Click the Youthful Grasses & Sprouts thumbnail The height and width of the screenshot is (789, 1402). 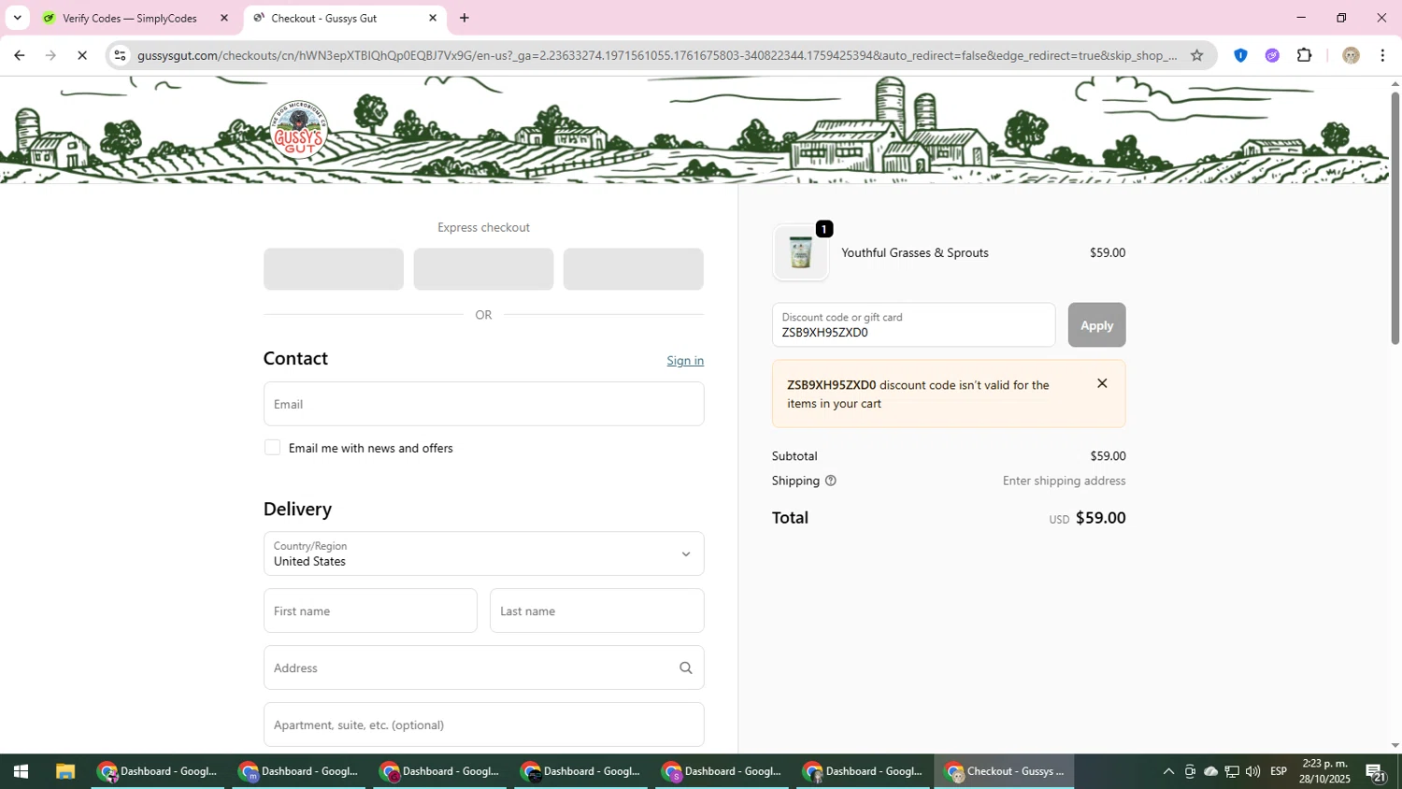coord(800,252)
